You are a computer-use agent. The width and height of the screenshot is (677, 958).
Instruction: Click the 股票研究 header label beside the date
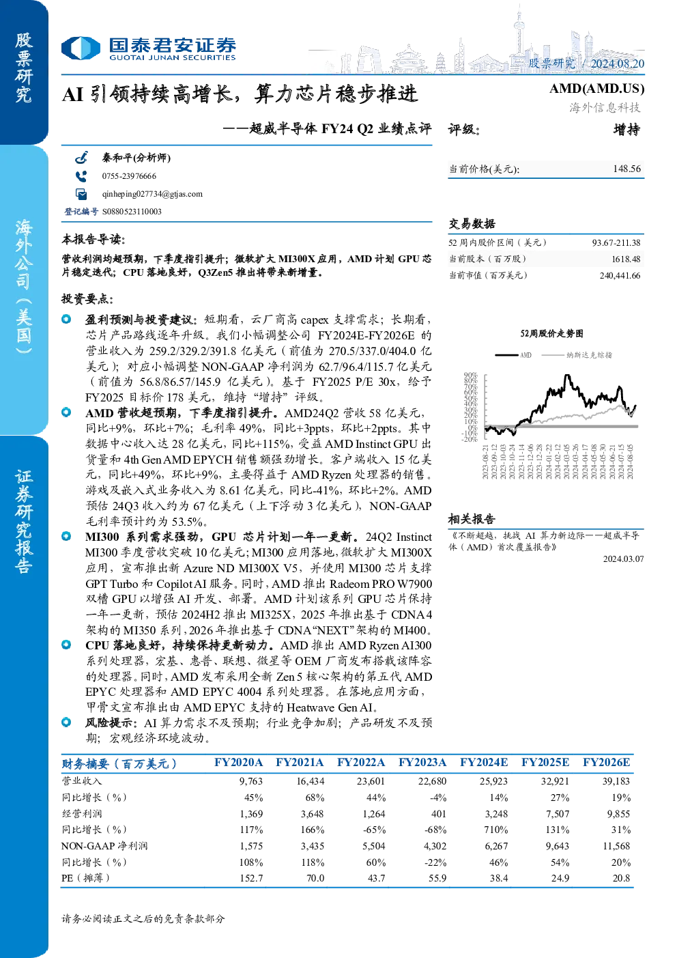point(551,64)
